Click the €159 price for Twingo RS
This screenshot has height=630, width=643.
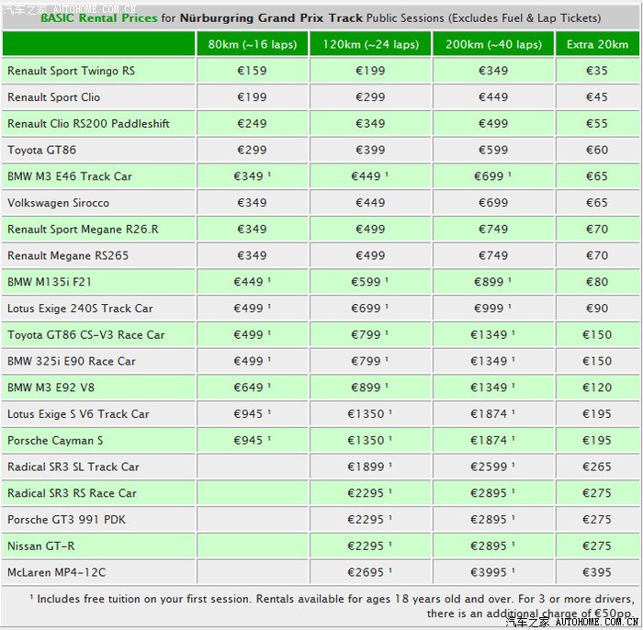click(251, 71)
